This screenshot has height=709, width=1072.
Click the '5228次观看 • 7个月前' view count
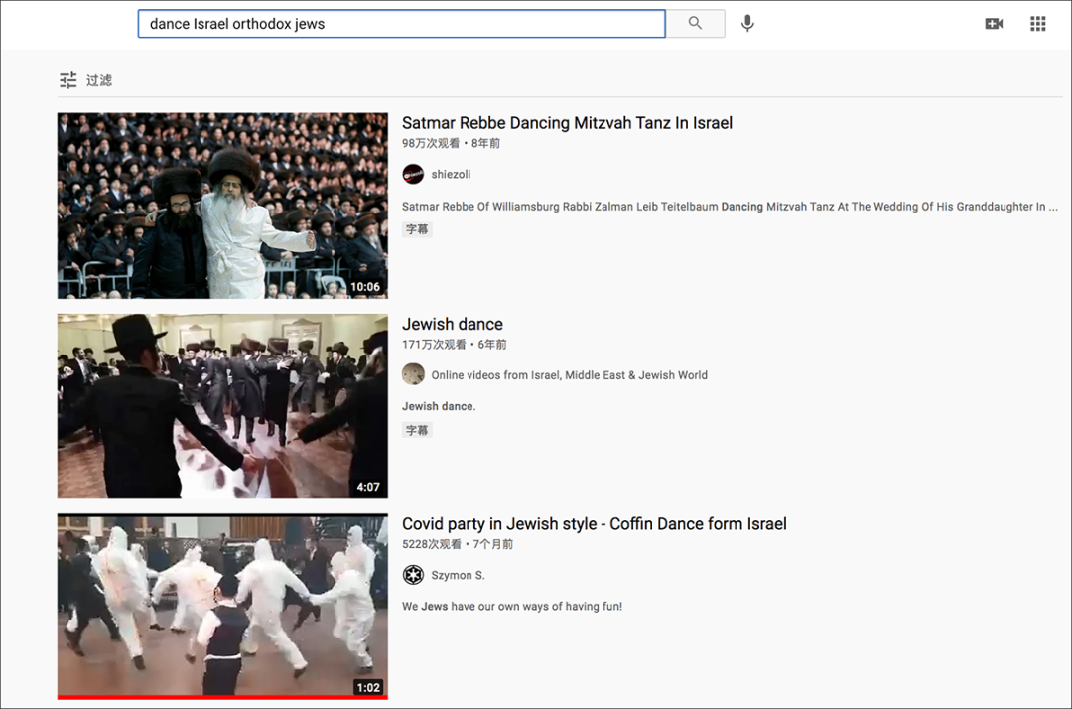click(x=458, y=545)
